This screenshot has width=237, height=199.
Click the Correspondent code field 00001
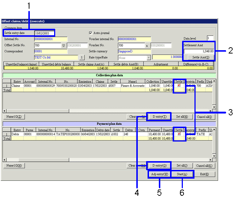51,51
